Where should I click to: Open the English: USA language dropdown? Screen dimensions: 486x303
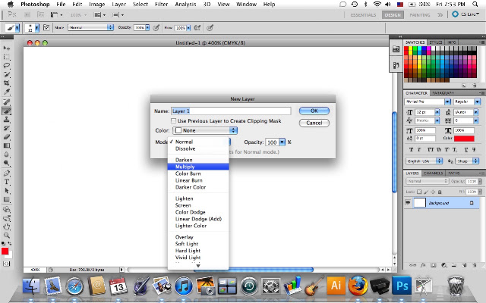[424, 161]
